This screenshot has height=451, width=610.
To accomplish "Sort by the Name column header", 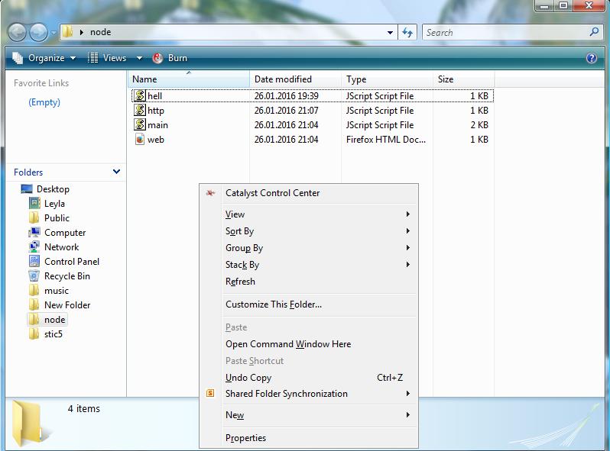I will click(x=189, y=79).
